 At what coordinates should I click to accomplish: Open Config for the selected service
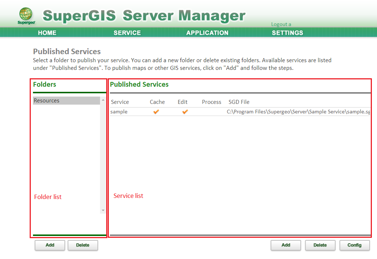point(354,245)
